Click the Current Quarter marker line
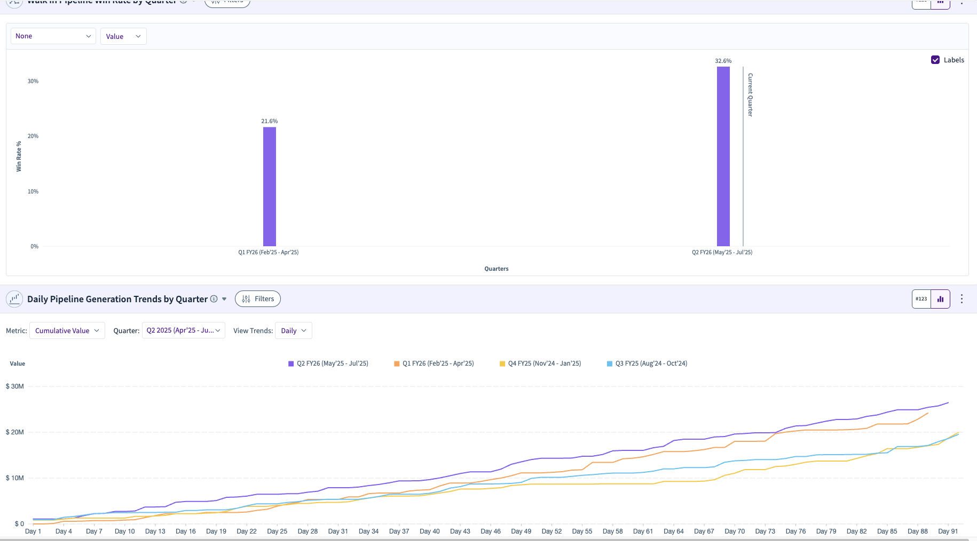Screen dimensions: 977x541 coord(743,156)
